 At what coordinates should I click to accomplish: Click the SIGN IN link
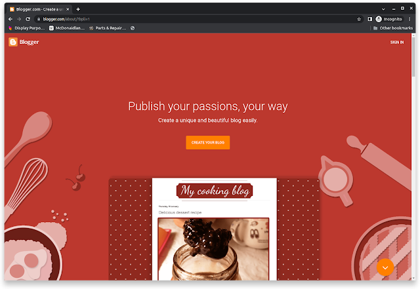396,43
